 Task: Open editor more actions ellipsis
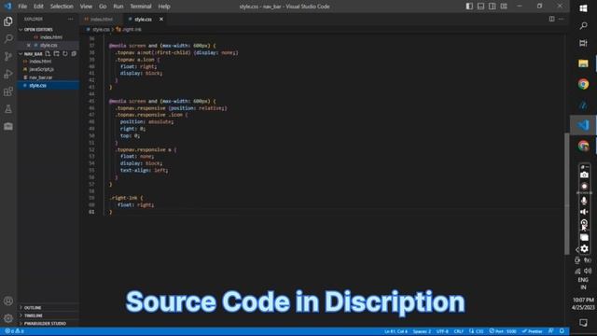click(x=561, y=19)
